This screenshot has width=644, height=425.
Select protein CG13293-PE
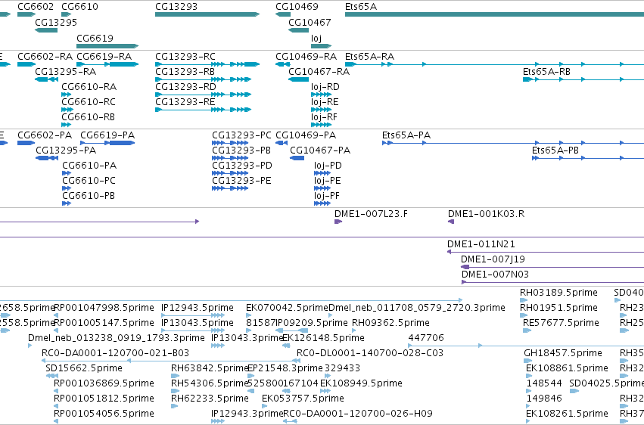241,181
